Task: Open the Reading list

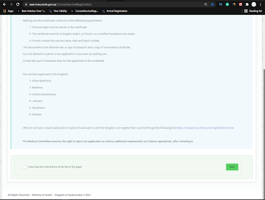Action: coord(253,11)
